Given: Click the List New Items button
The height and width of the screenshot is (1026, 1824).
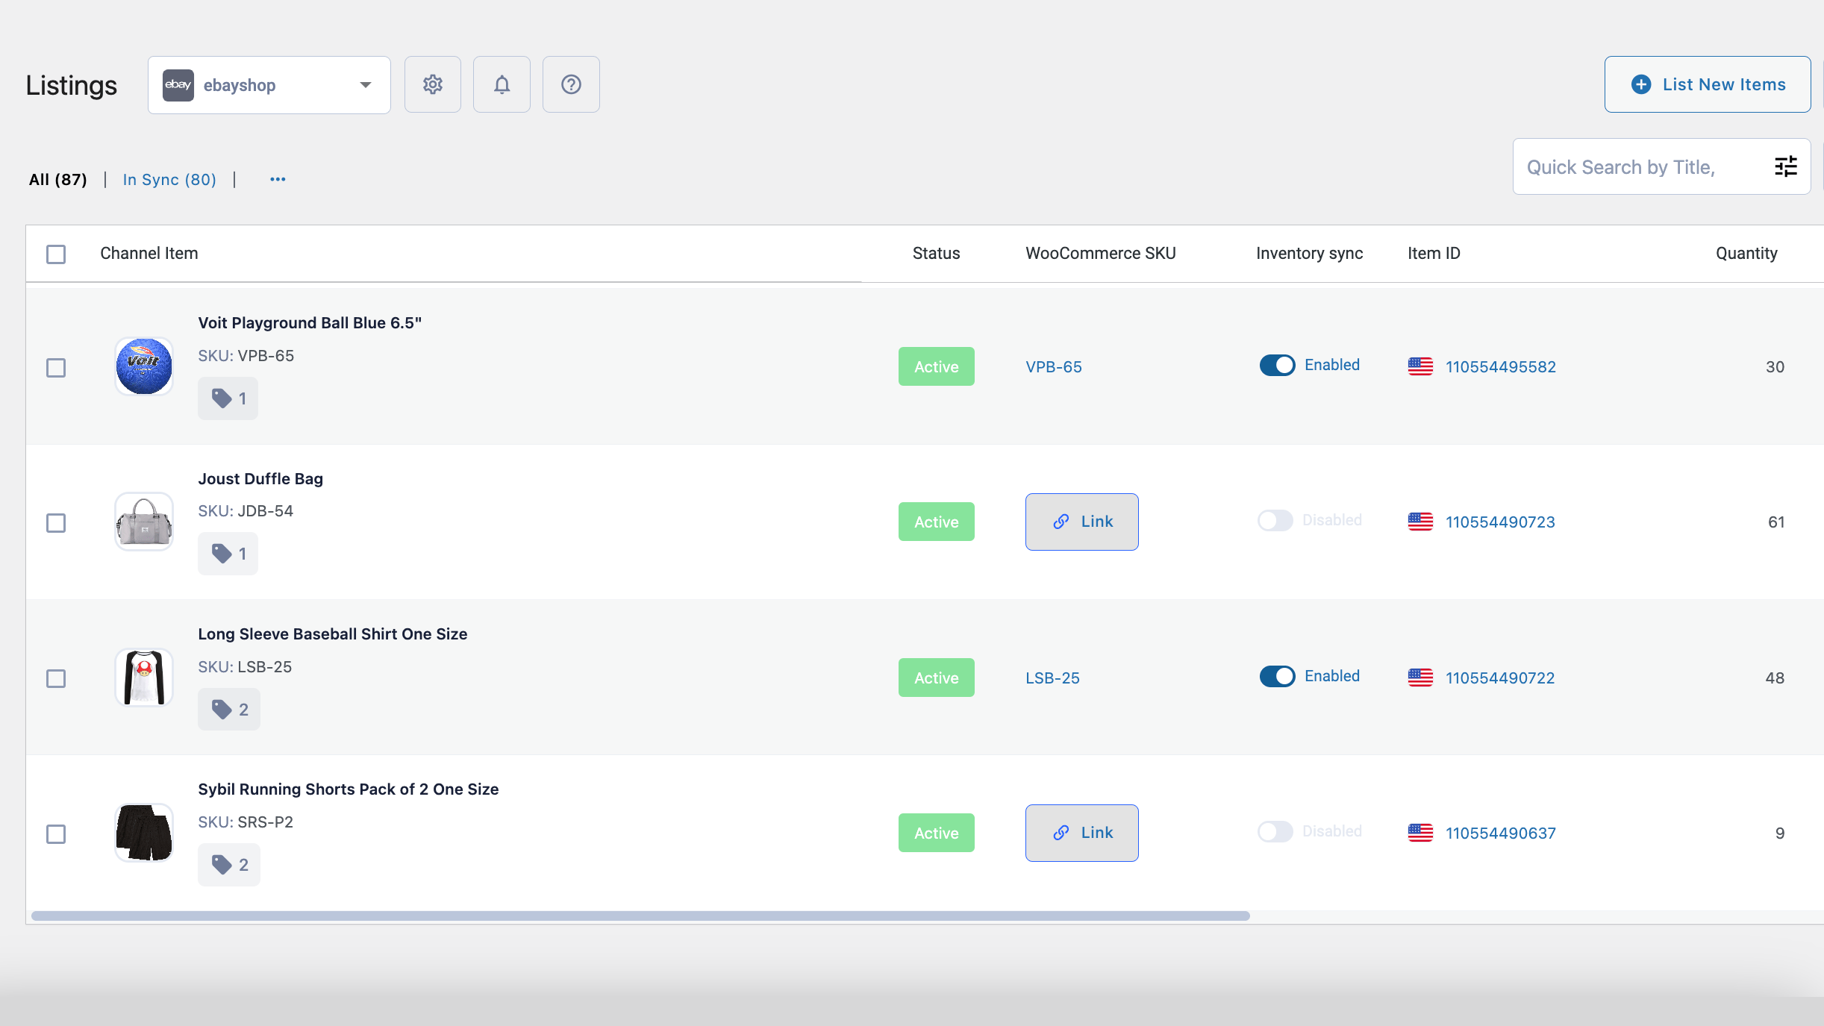Looking at the screenshot, I should pos(1708,84).
